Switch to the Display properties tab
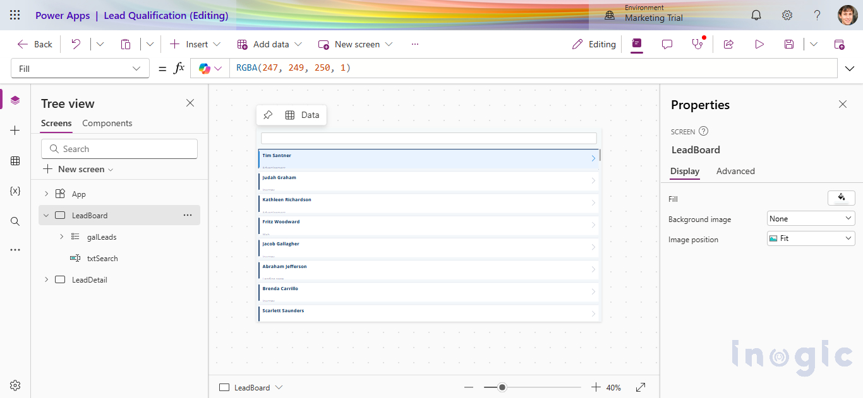The image size is (863, 398). 685,171
